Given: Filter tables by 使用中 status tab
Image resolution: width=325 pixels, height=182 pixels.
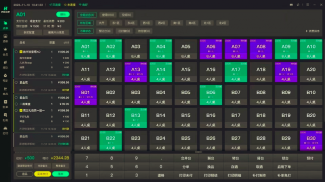Looking at the screenshot, I should [108, 15].
